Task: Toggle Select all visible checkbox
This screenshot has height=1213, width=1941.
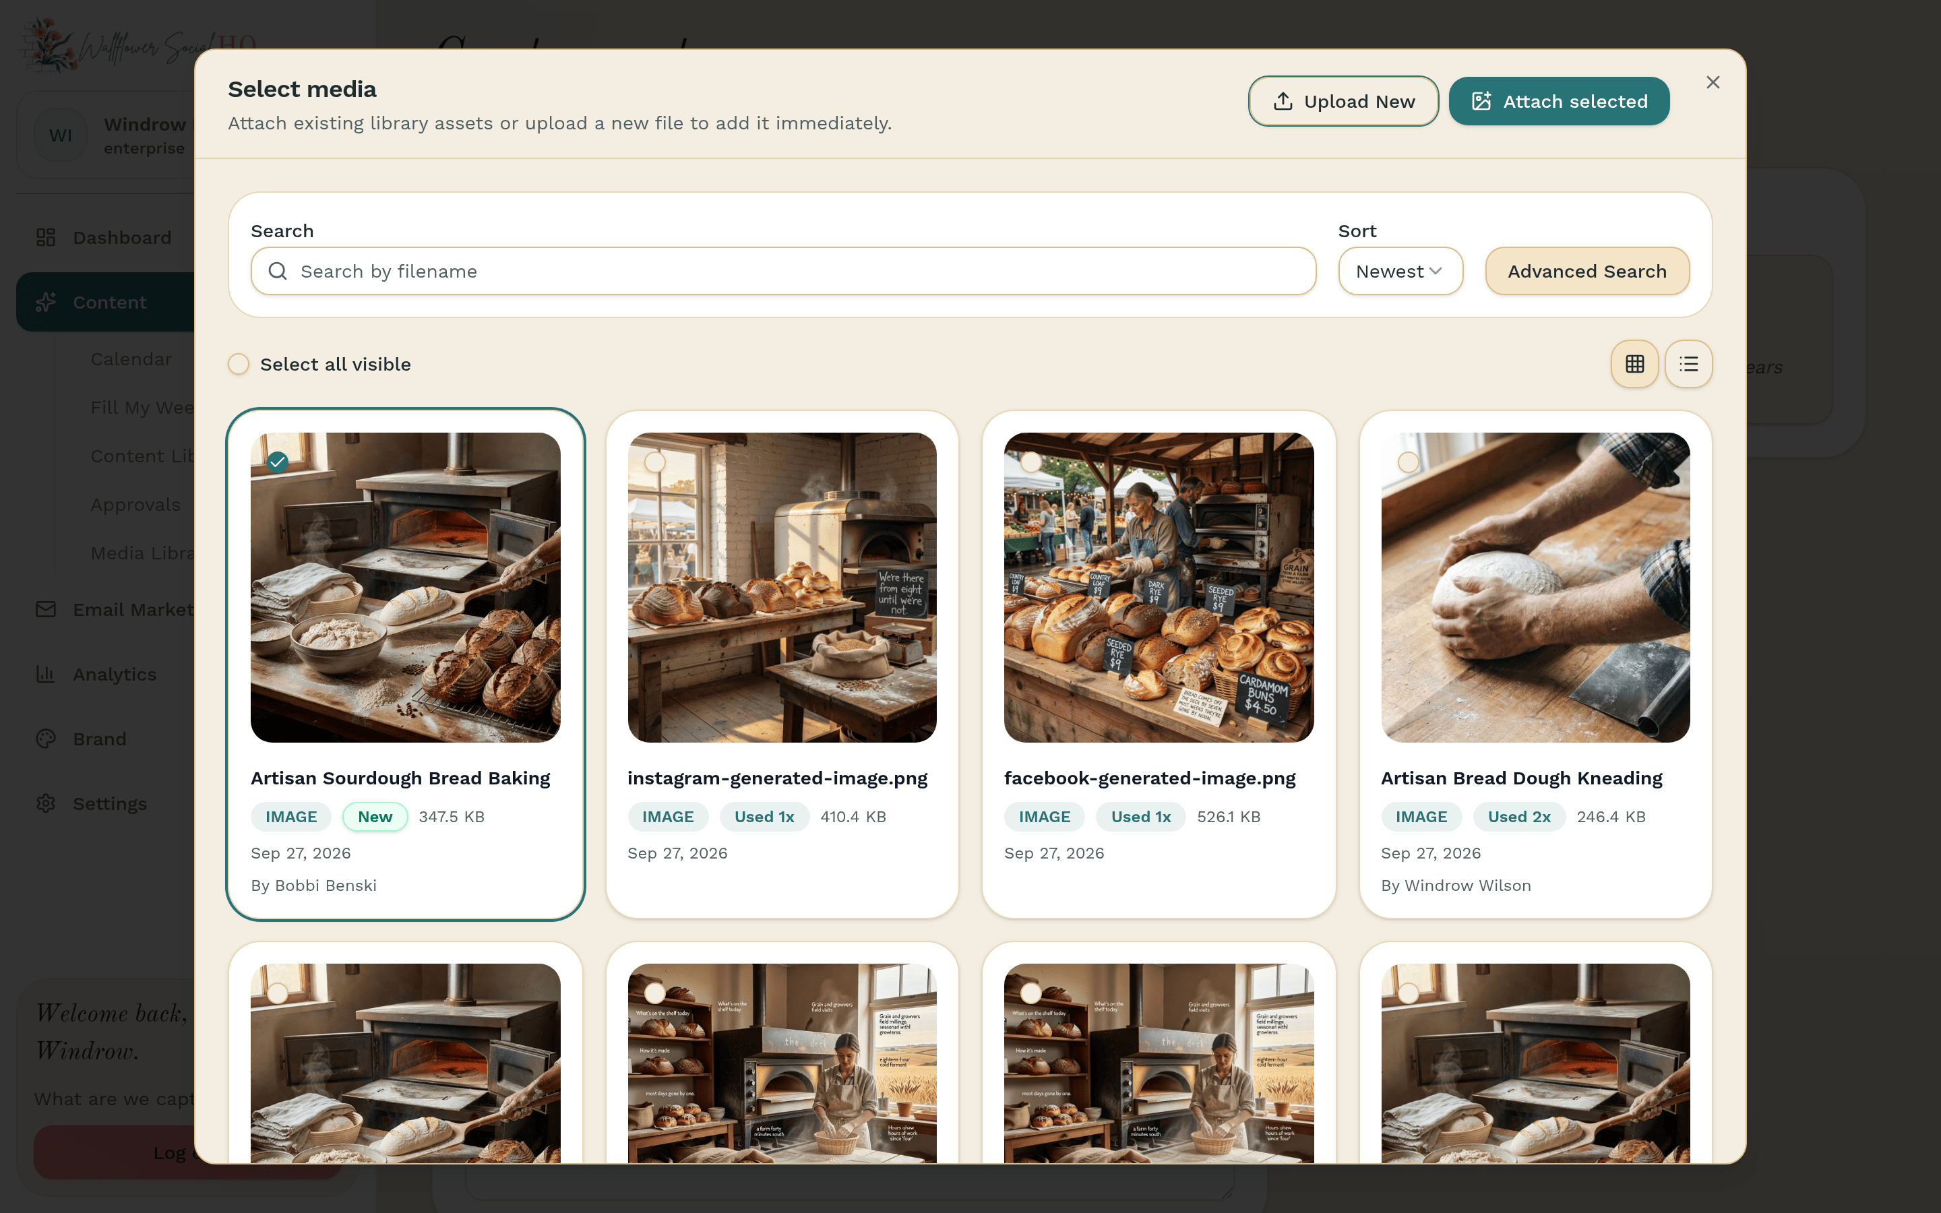Action: coord(238,364)
